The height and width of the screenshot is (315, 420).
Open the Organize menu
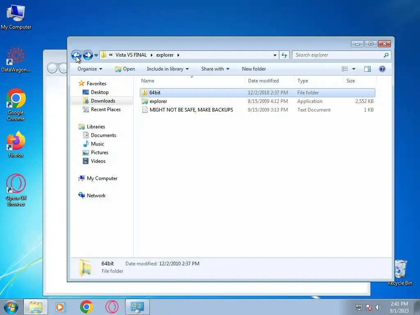(90, 69)
